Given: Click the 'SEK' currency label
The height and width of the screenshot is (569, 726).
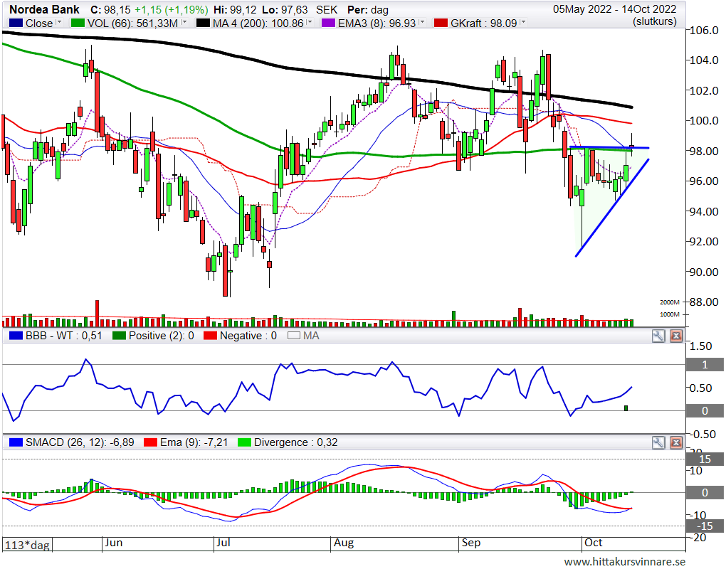Looking at the screenshot, I should click(x=327, y=10).
